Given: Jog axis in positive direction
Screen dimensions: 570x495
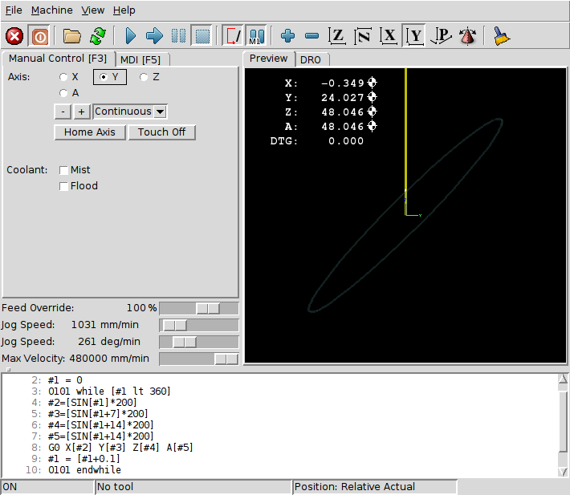Looking at the screenshot, I should [81, 112].
